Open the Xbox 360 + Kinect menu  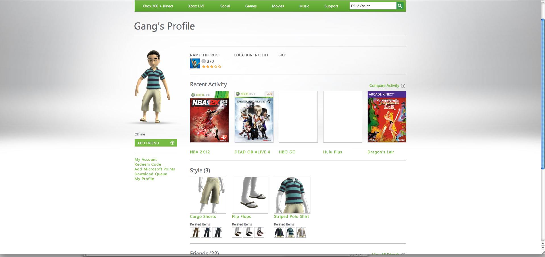point(158,6)
